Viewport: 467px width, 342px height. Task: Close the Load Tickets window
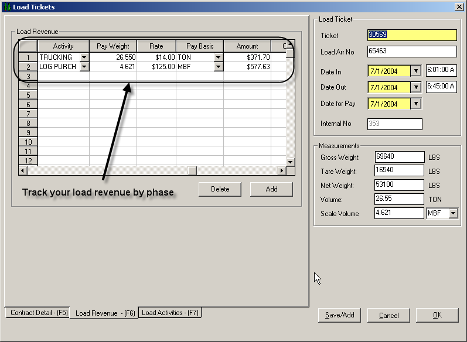(459, 7)
